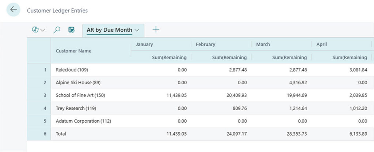Add a new analysis tab with plus
Image resolution: width=374 pixels, height=152 pixels.
pos(156,30)
